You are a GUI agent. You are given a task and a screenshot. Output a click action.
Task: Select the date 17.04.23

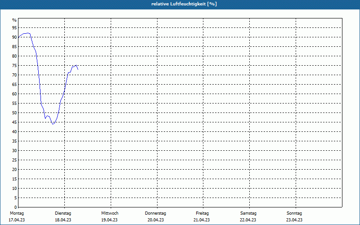tap(17, 220)
